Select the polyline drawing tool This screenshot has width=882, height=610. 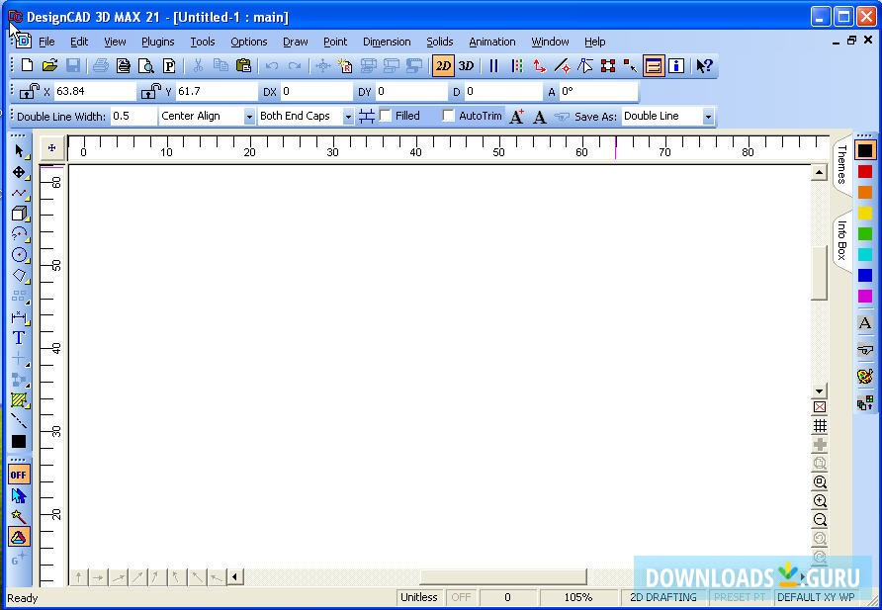pyautogui.click(x=19, y=193)
